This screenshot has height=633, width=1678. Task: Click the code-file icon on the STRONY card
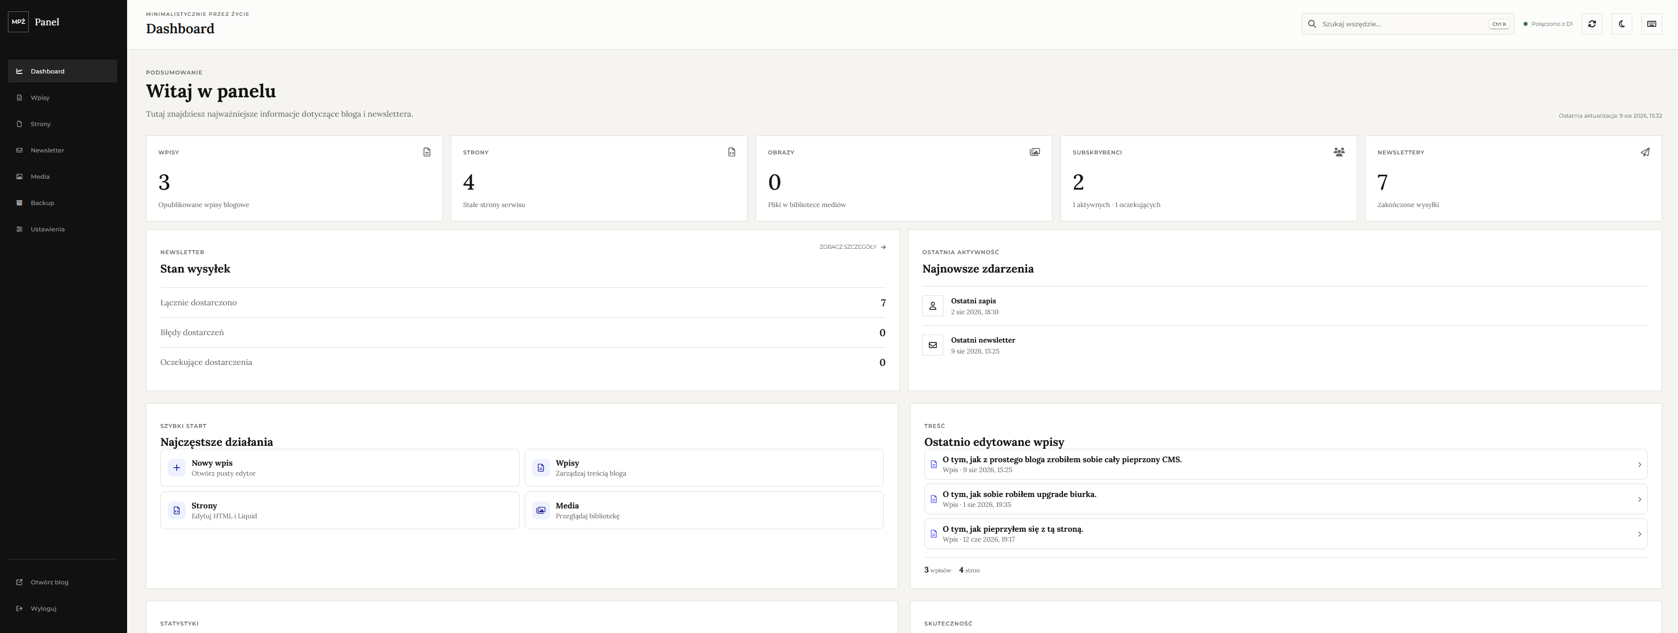click(732, 152)
